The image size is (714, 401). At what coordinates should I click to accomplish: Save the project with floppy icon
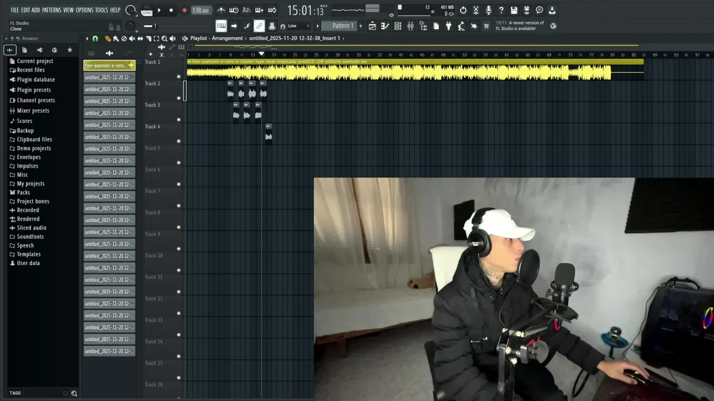coord(514,10)
